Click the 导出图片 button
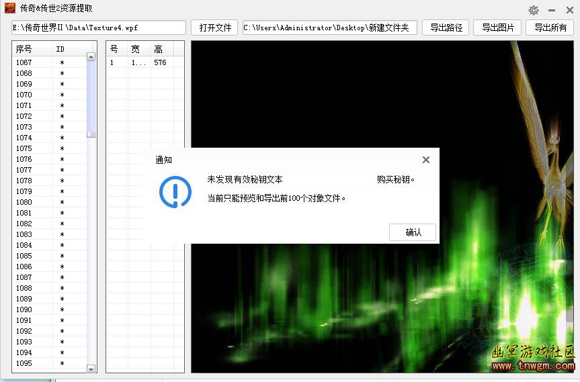580x382 pixels. click(x=497, y=28)
